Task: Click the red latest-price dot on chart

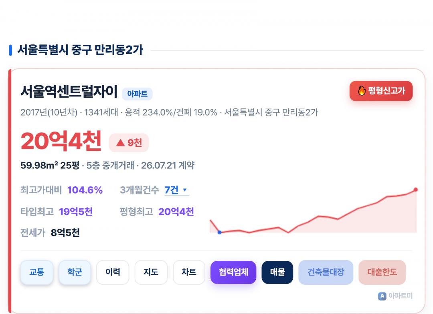Action: pyautogui.click(x=416, y=190)
